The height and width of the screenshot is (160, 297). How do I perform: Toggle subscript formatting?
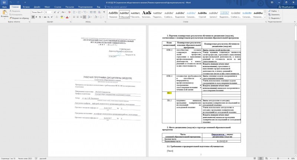coord(49,17)
